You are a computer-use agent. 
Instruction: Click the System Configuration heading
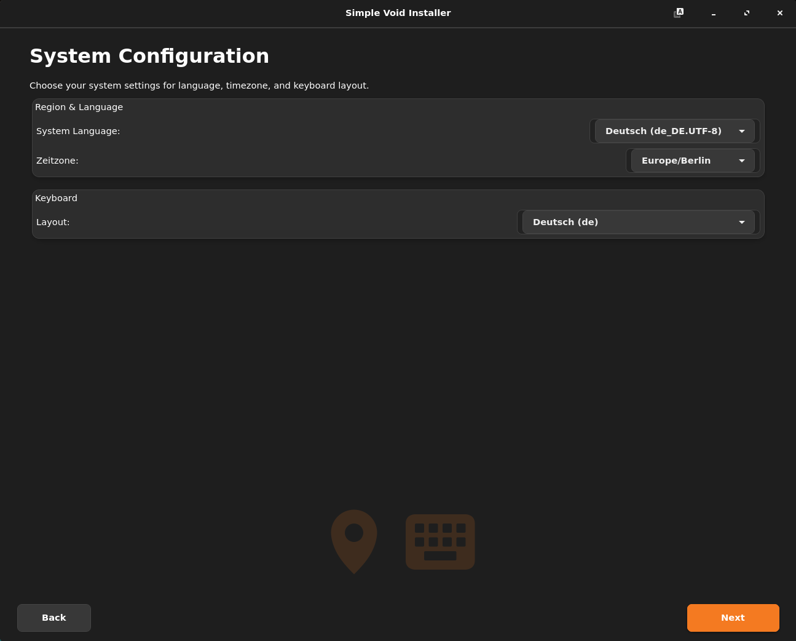(x=149, y=56)
